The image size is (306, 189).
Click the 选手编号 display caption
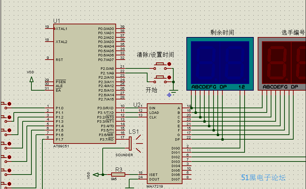coord(293,32)
